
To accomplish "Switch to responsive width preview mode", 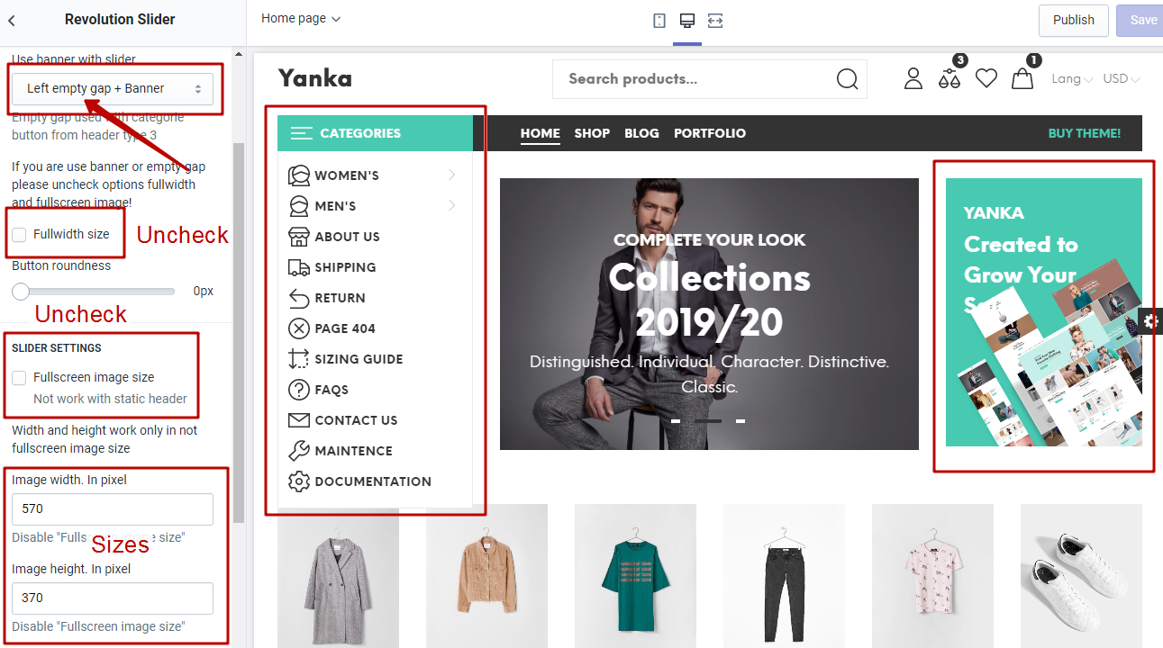I will 714,19.
